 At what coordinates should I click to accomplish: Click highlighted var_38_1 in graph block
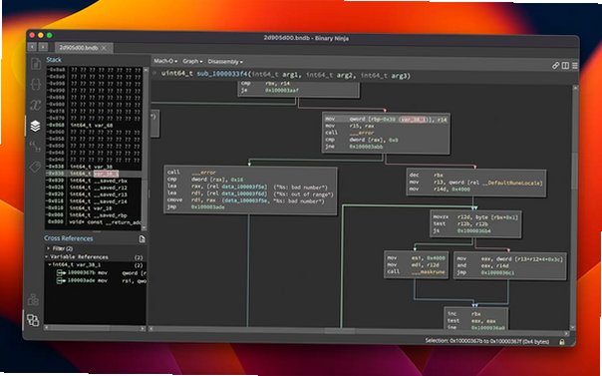(x=413, y=120)
